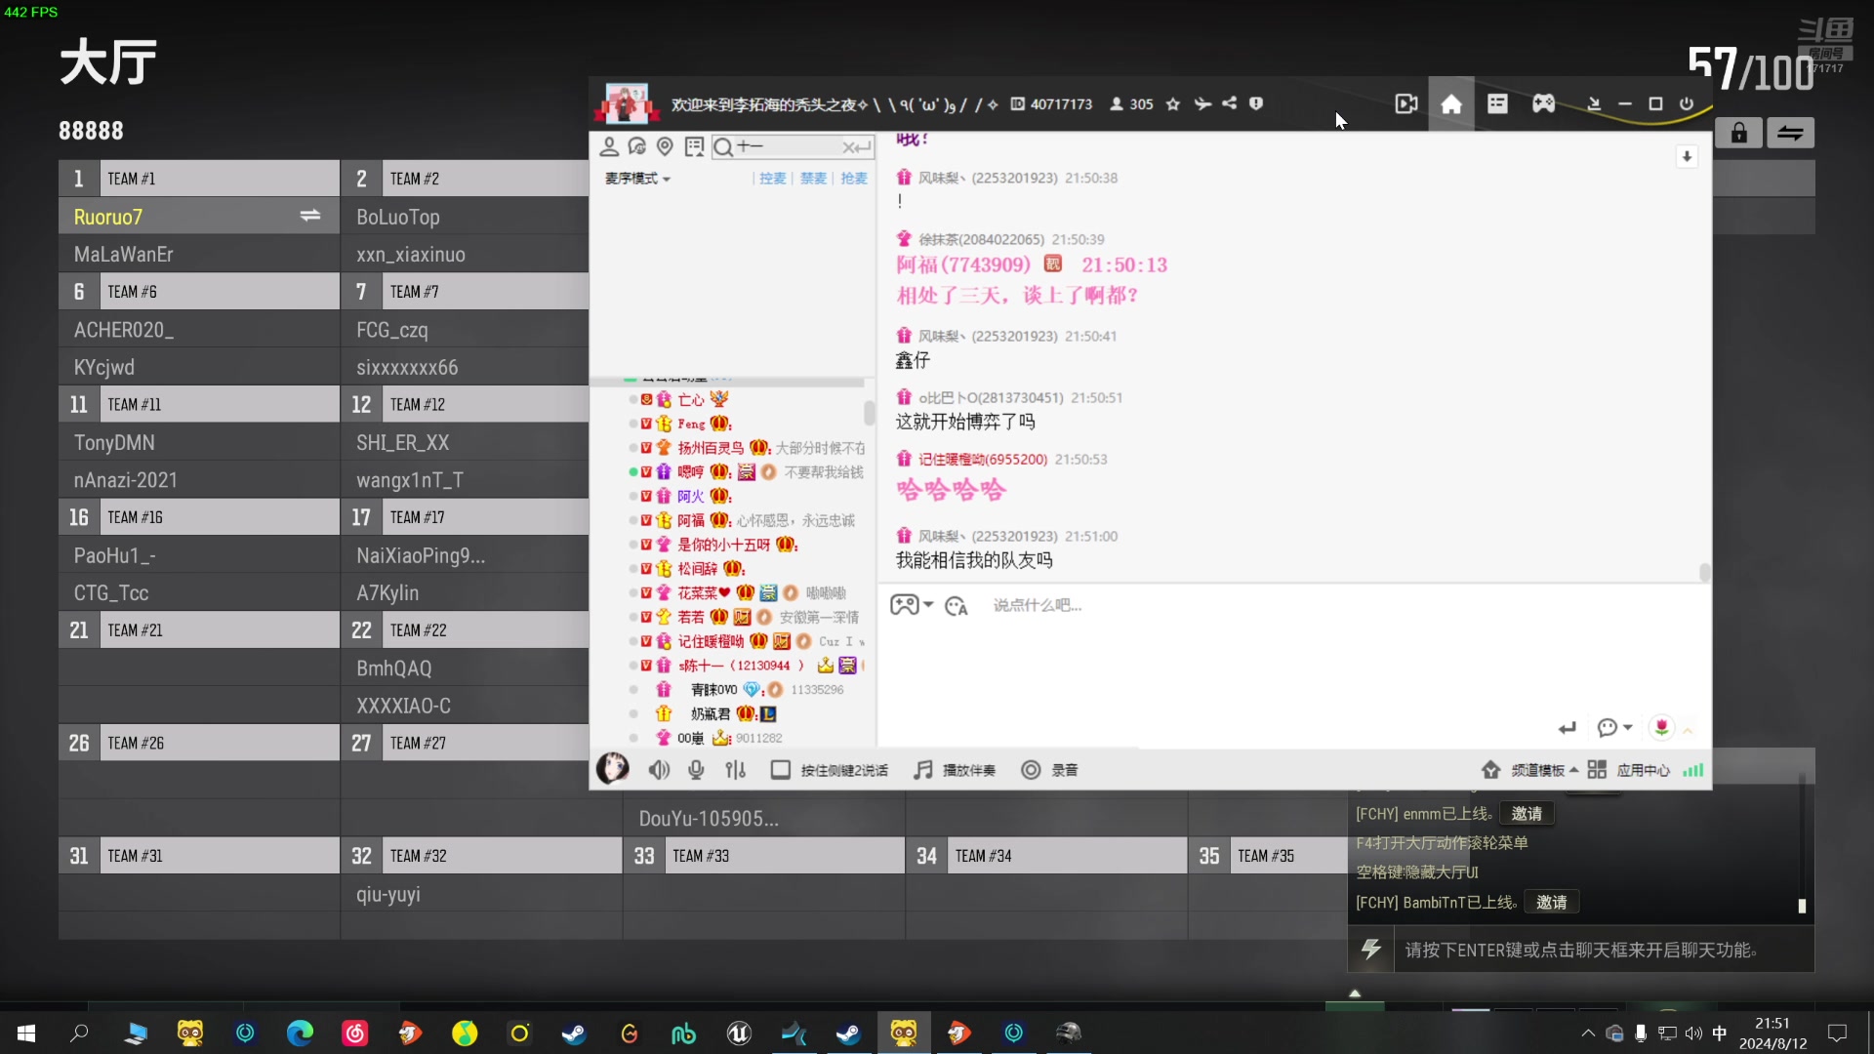Open Microsoft Edge from taskbar
The width and height of the screenshot is (1874, 1054).
300,1033
